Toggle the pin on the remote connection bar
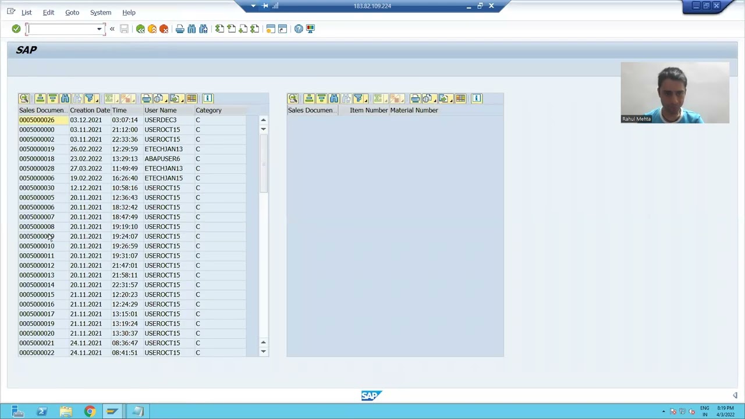Screen dimensions: 745x419 (265, 6)
